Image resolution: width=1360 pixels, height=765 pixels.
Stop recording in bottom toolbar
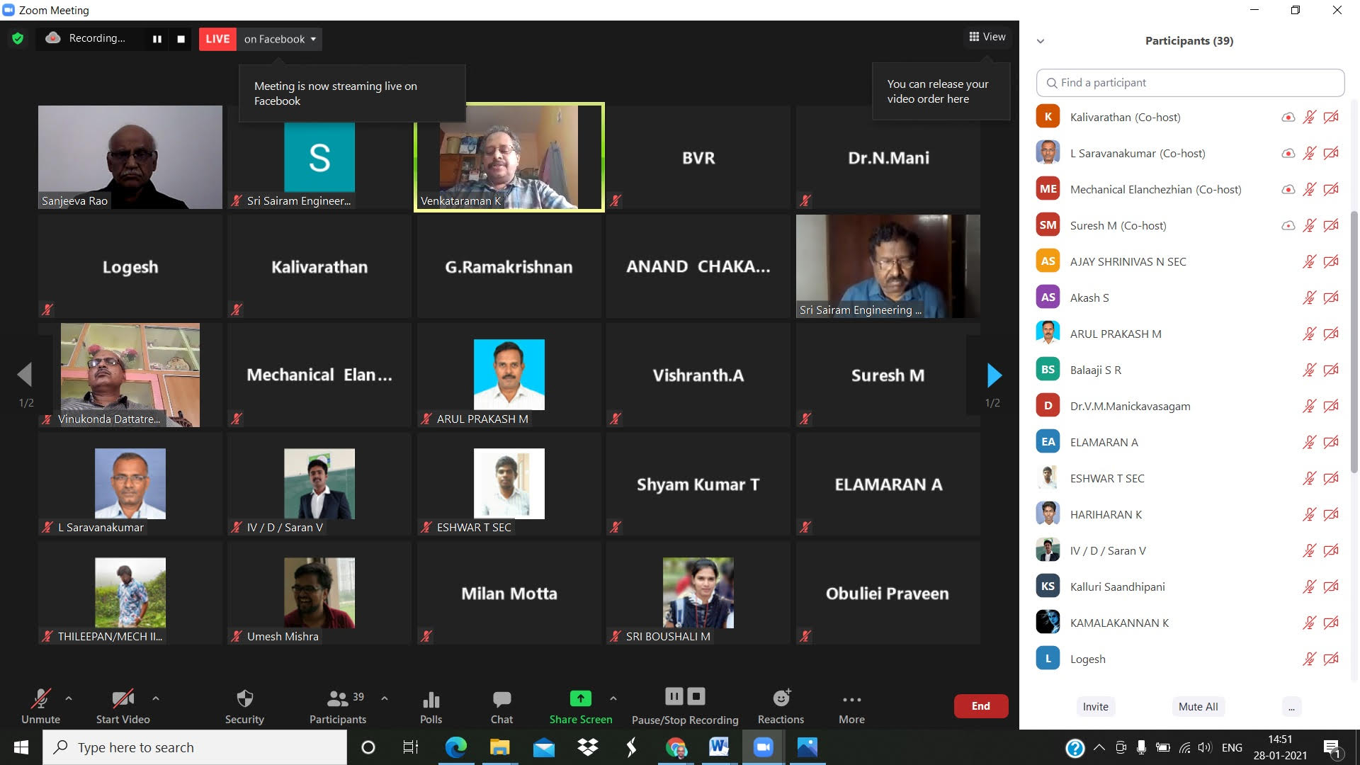(x=697, y=697)
